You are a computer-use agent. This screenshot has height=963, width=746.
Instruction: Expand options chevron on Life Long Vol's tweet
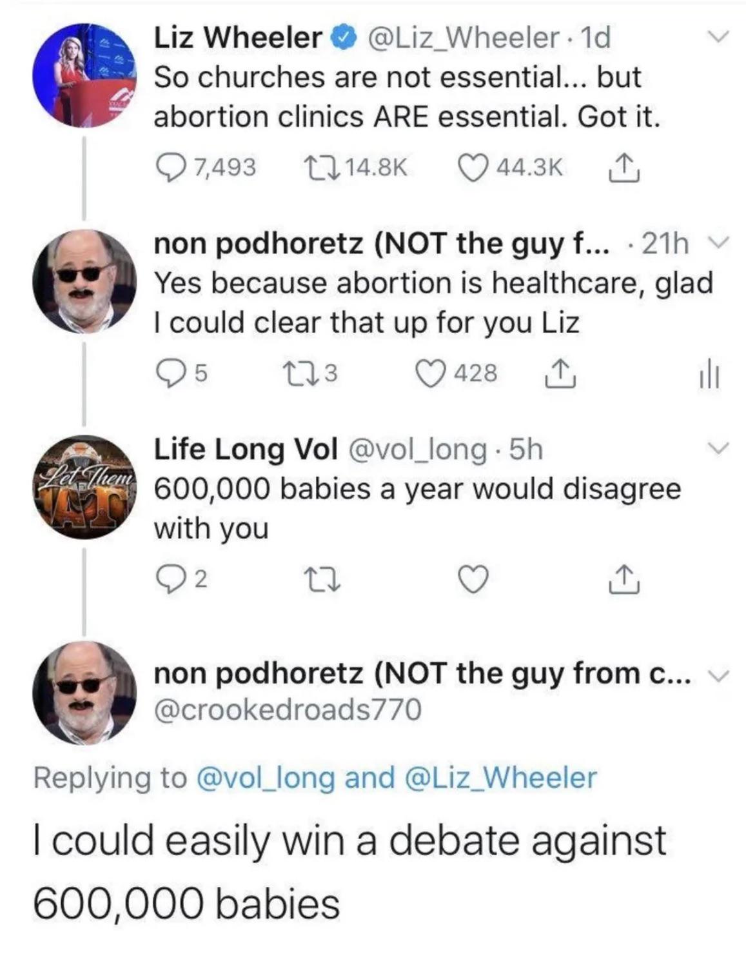click(x=716, y=446)
